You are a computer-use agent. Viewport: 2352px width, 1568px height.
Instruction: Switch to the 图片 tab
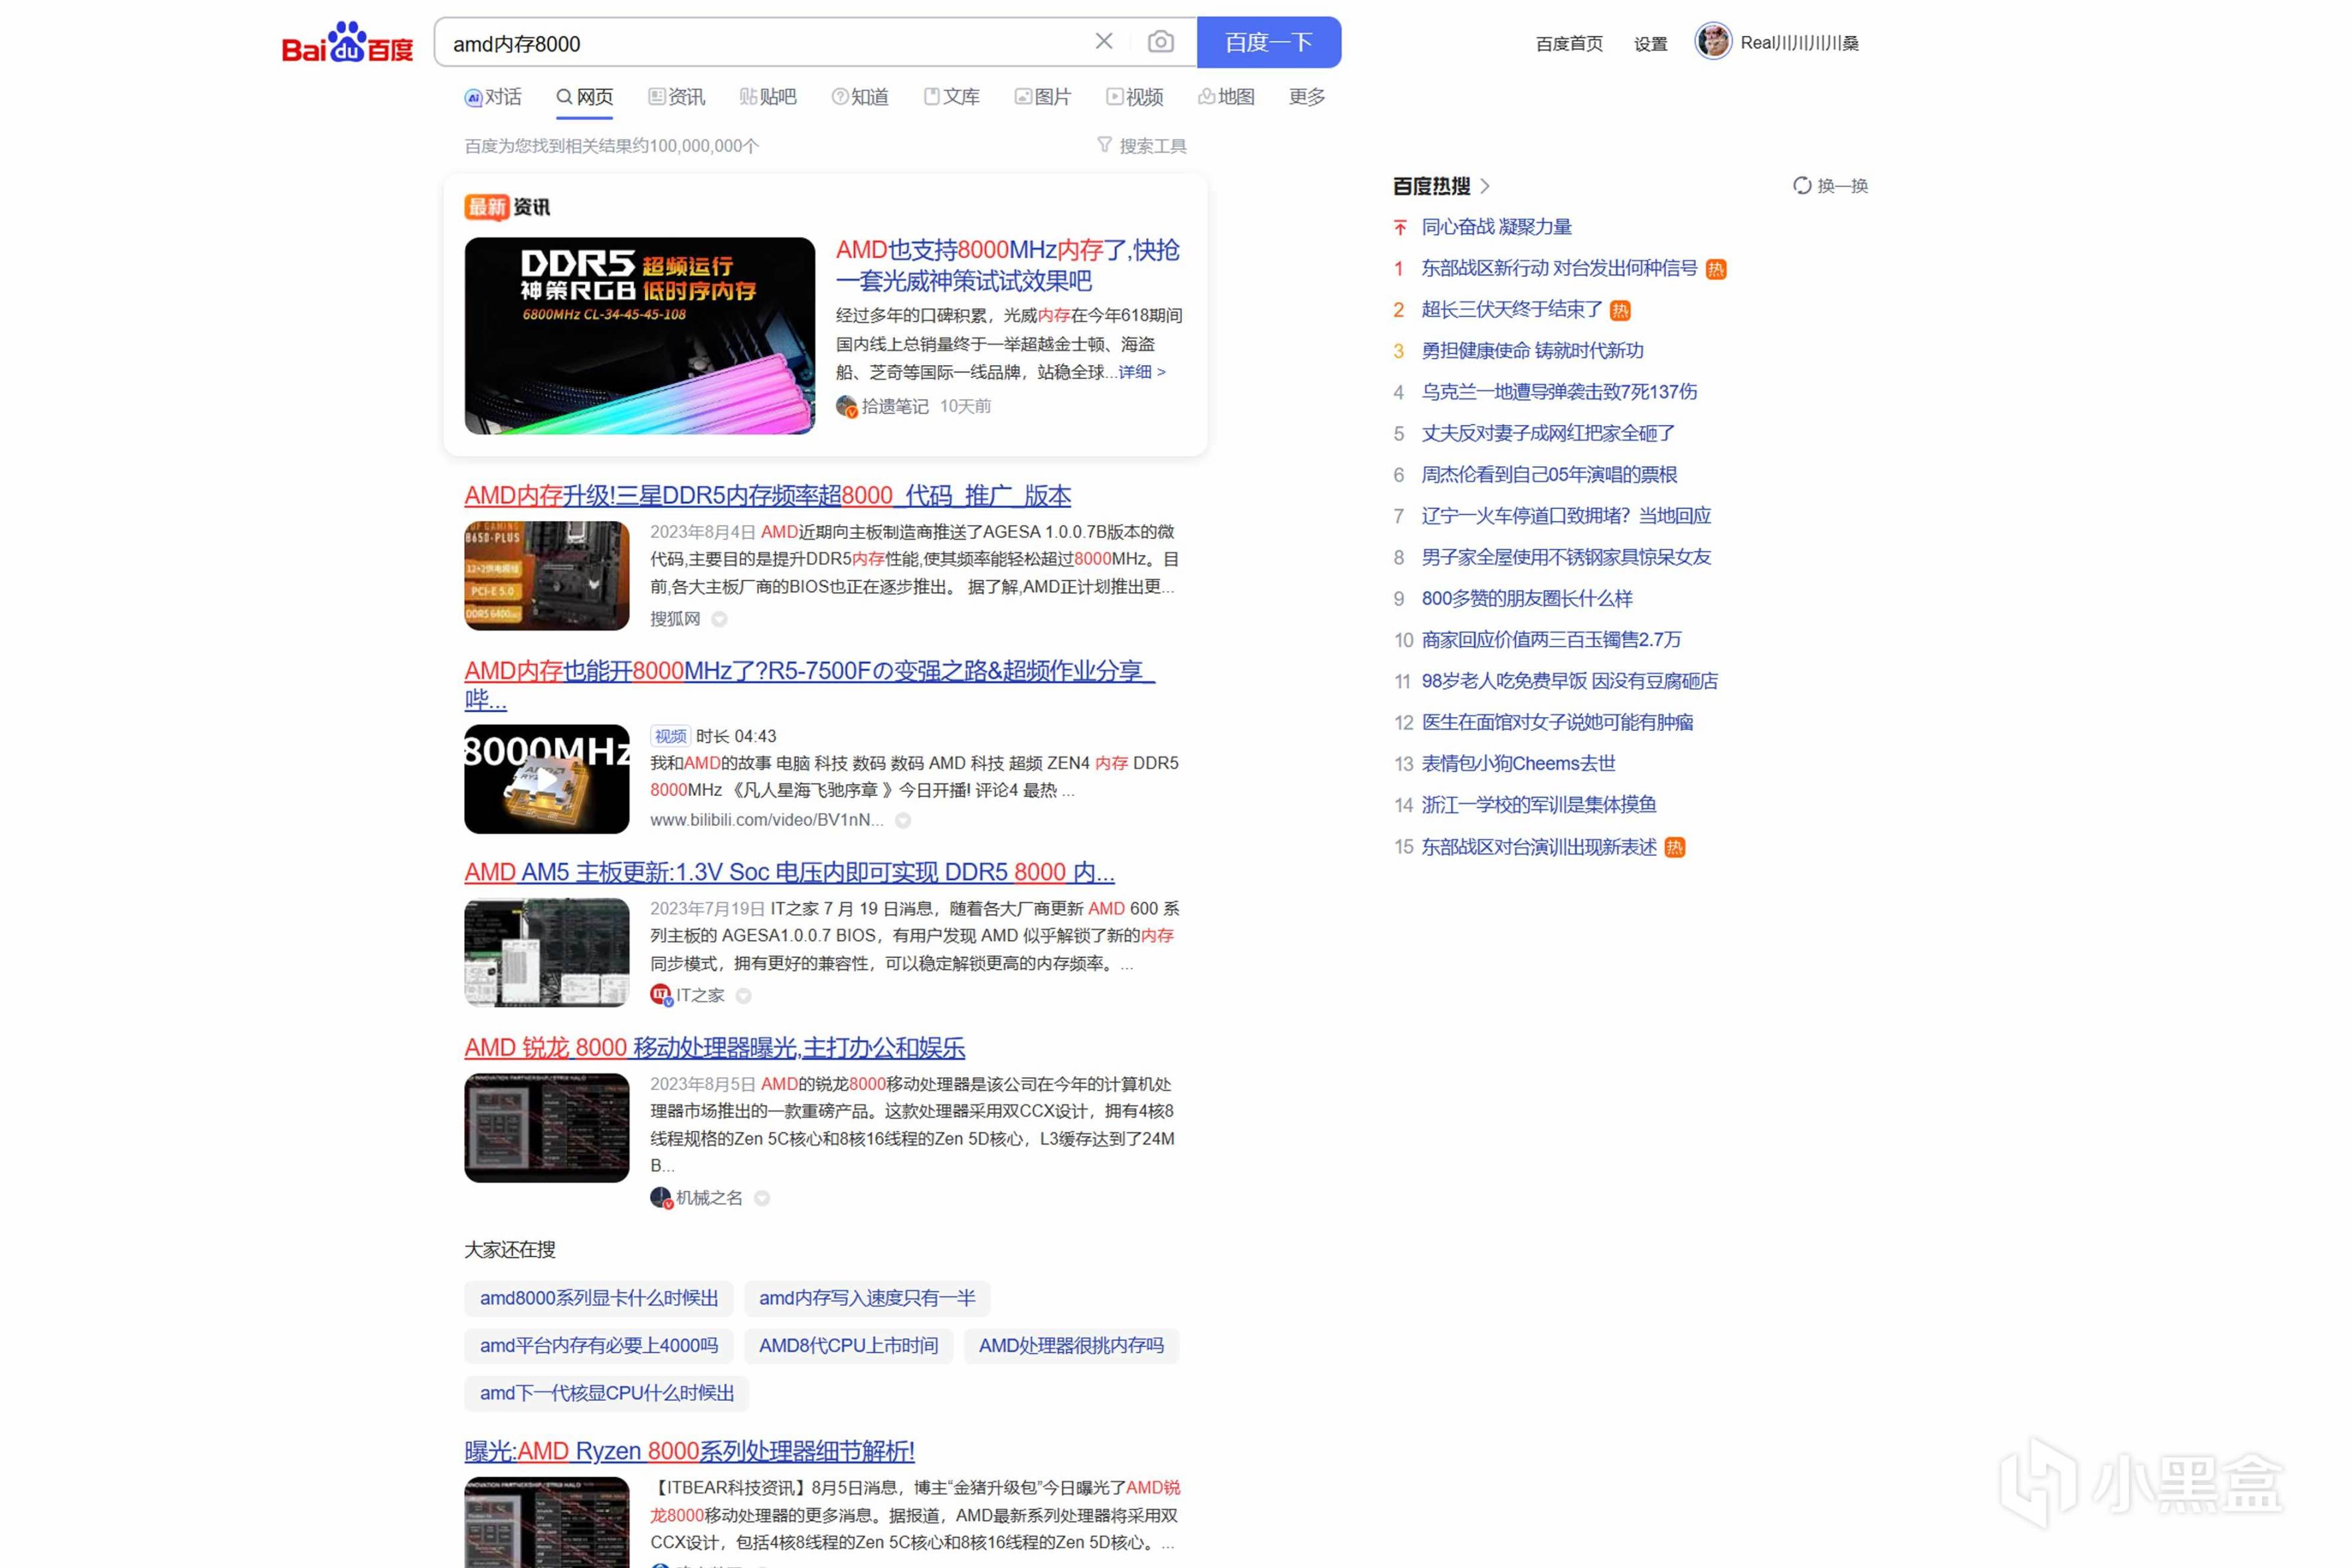[1043, 97]
